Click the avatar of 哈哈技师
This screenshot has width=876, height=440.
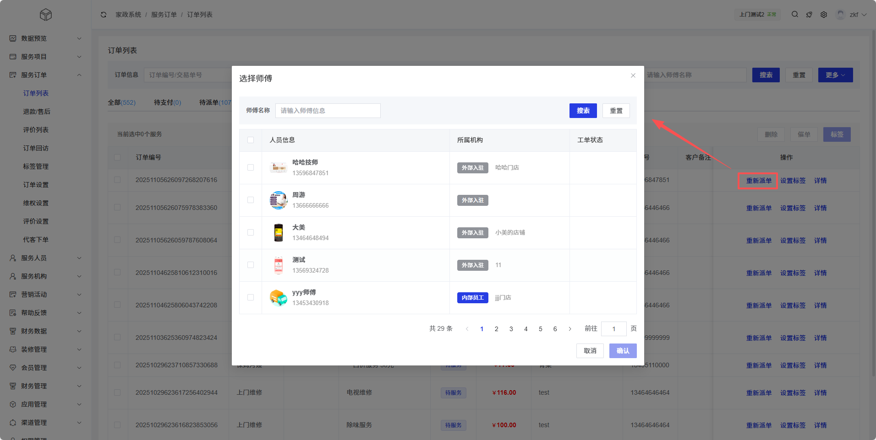pyautogui.click(x=279, y=168)
